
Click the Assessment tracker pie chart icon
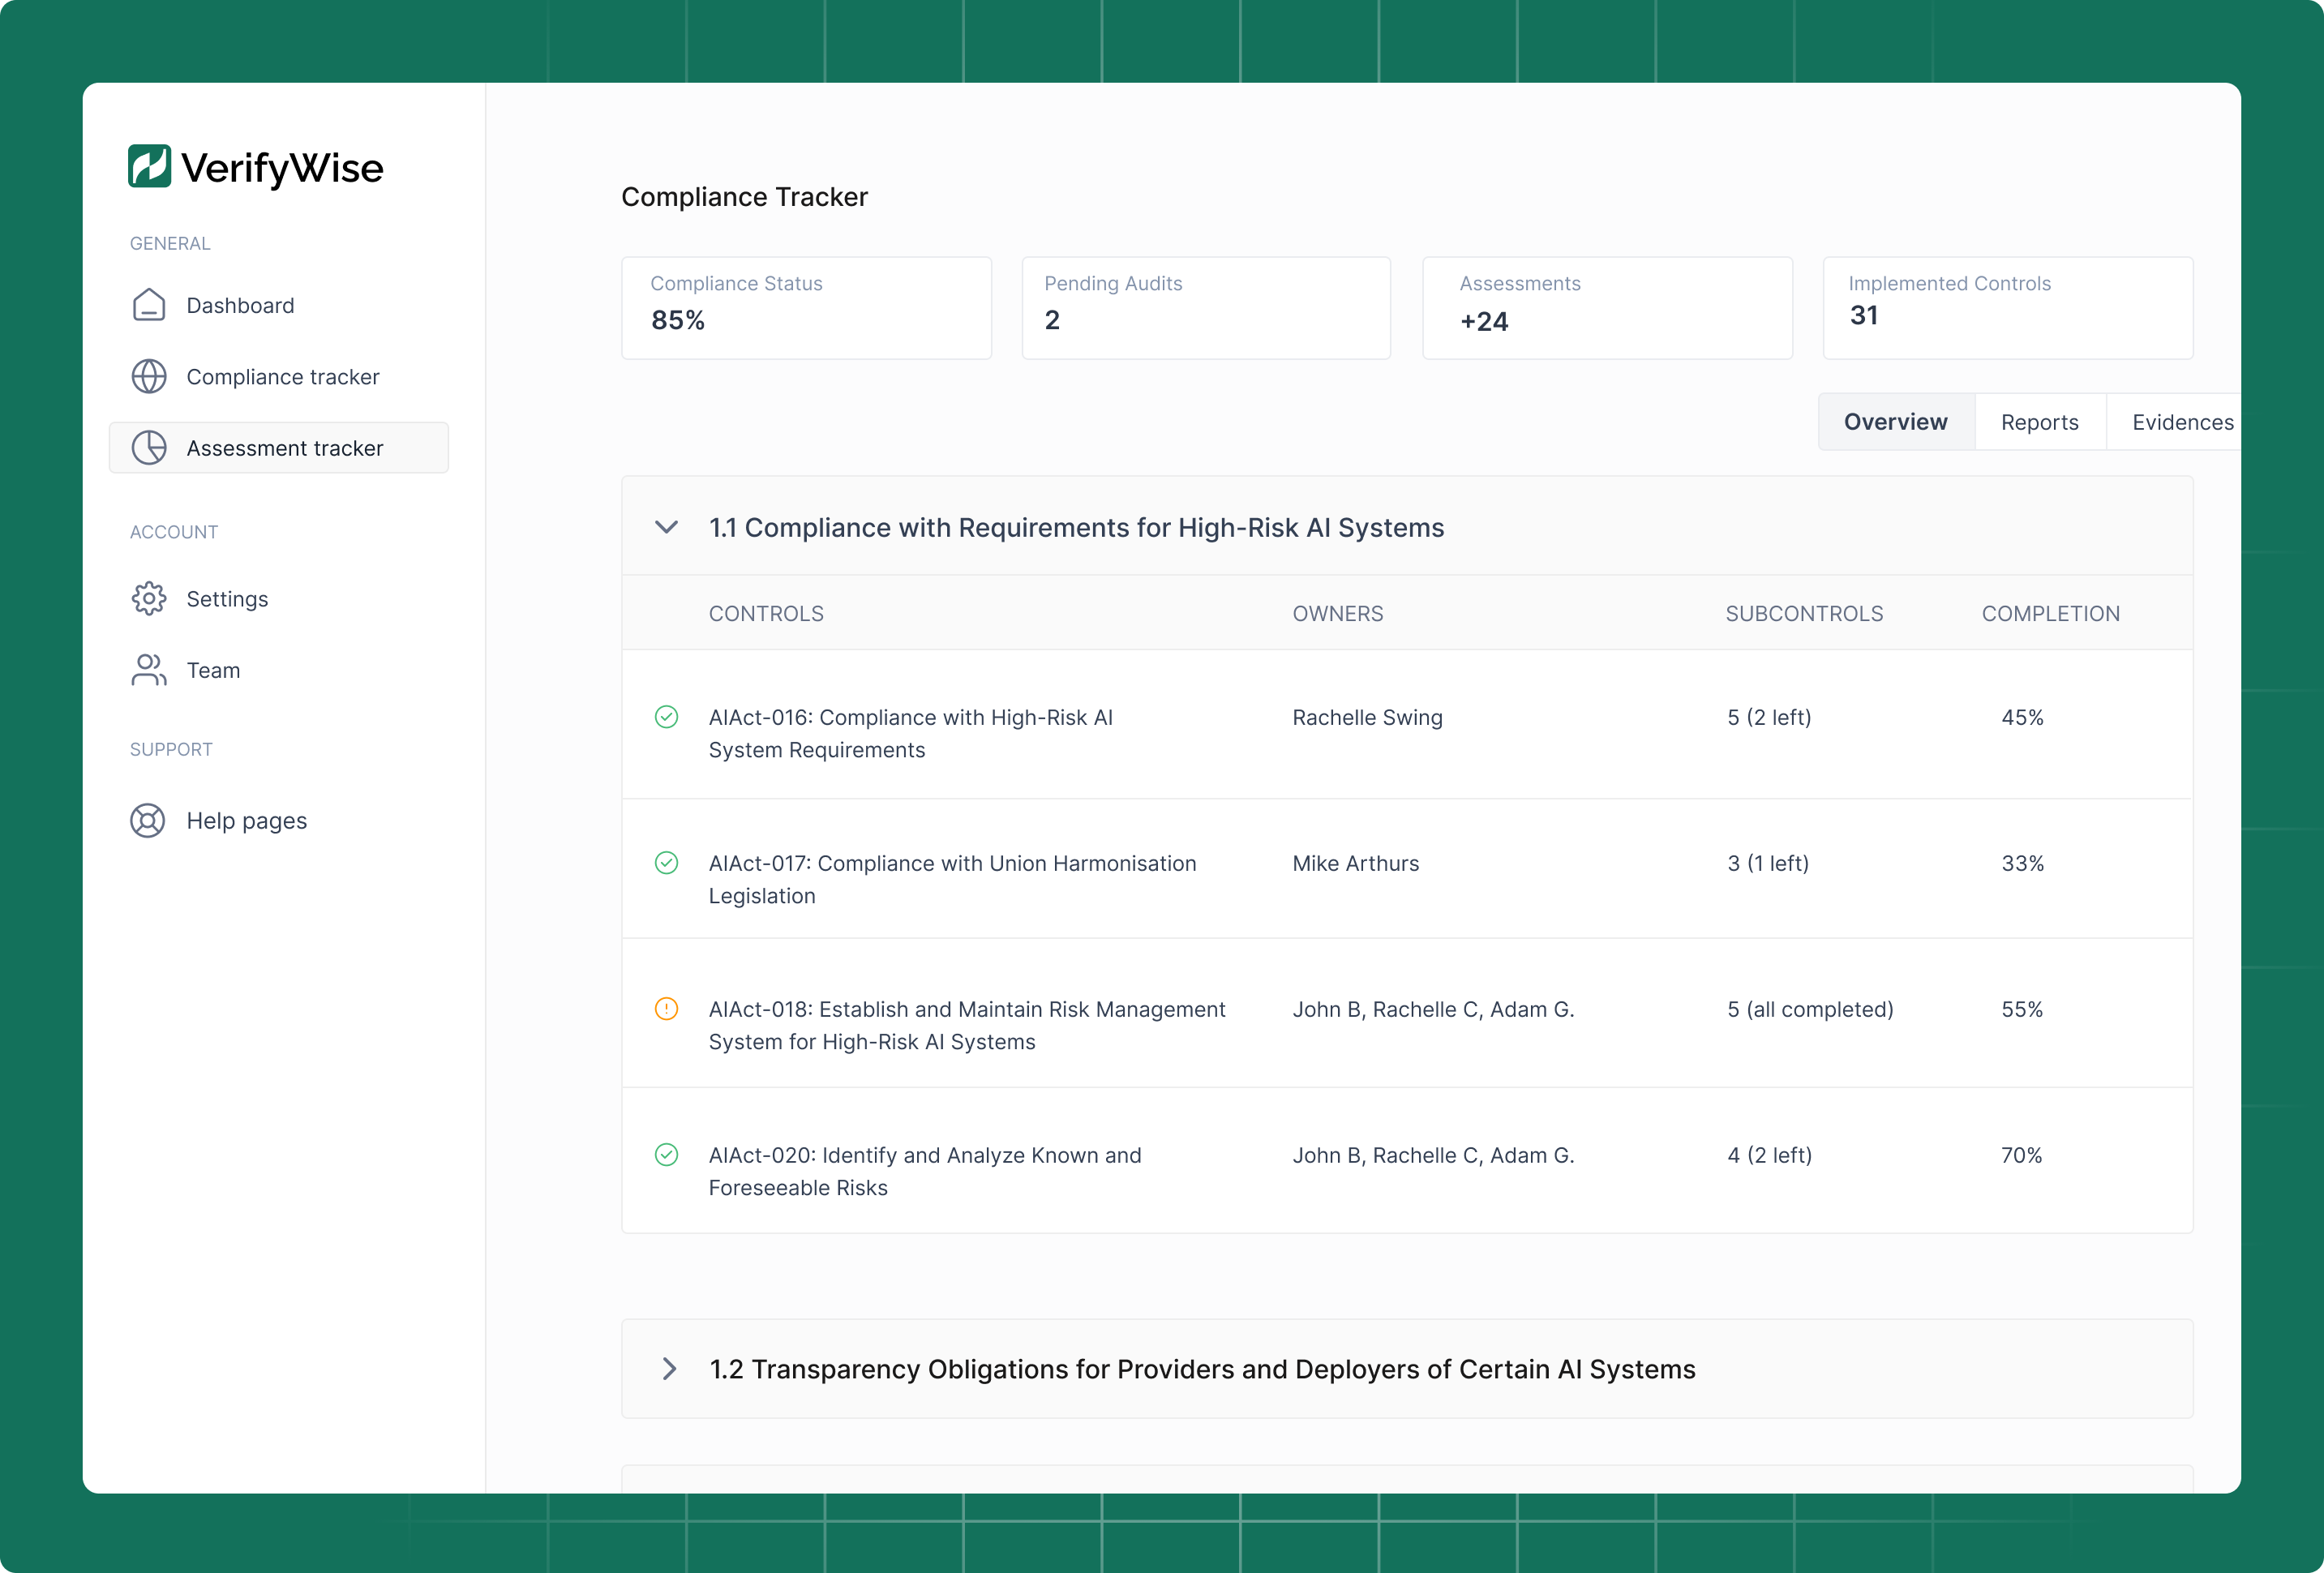tap(149, 448)
